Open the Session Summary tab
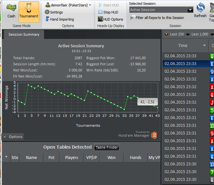Screen dimensions: 214x185 [24, 34]
